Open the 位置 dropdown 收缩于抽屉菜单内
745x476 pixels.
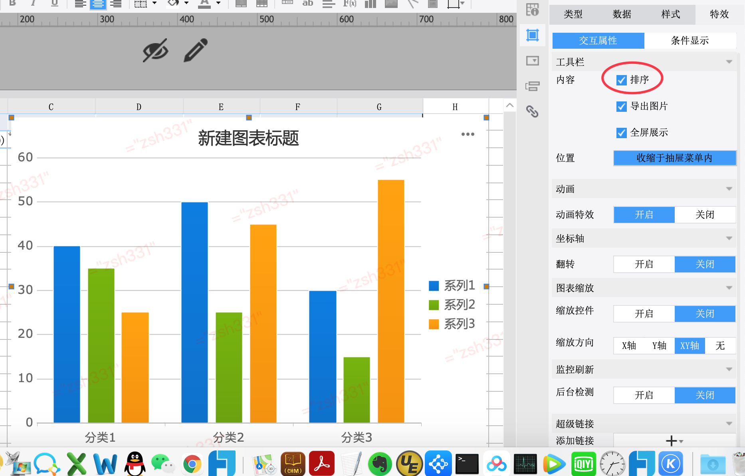pyautogui.click(x=675, y=158)
